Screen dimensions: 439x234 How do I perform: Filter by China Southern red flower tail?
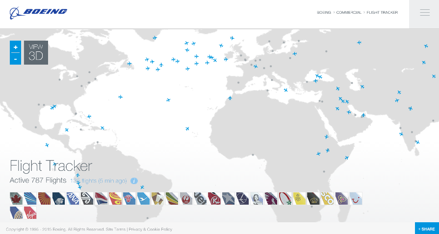tap(129, 198)
